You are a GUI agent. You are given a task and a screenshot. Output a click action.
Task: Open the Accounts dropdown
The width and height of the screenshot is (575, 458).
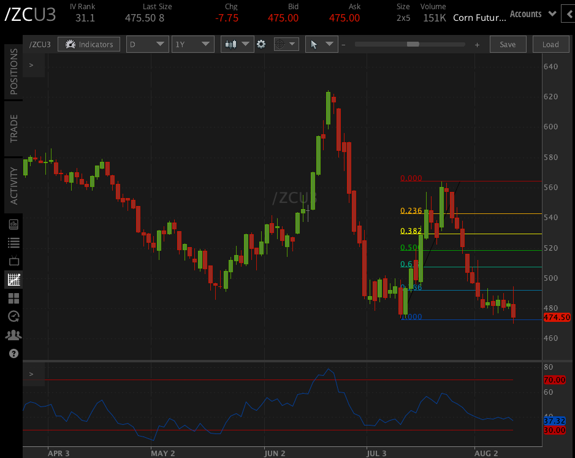pyautogui.click(x=533, y=14)
